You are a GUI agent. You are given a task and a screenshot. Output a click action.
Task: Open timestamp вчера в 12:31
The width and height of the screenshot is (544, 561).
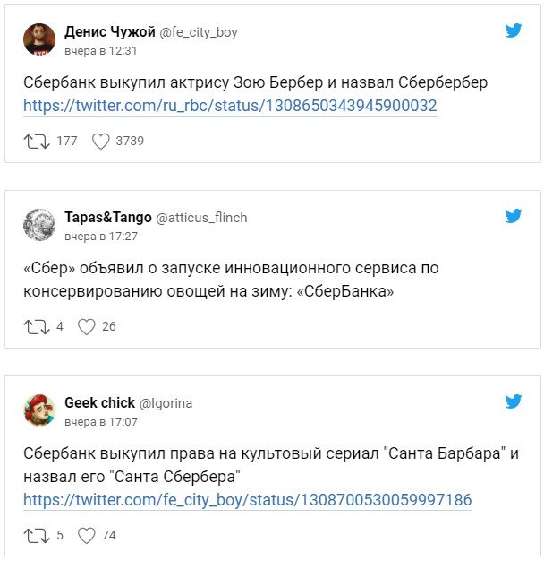point(100,50)
